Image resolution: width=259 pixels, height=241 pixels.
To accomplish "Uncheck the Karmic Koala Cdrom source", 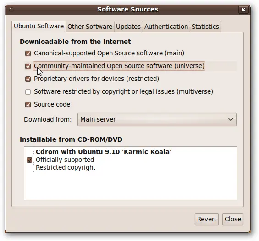I will tap(29, 160).
